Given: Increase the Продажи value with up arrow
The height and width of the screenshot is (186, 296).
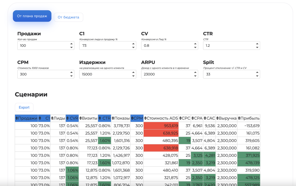Looking at the screenshot, I should point(71,44).
